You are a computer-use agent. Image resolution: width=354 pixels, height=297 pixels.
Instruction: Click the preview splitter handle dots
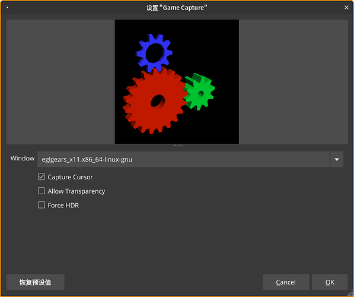point(177,145)
